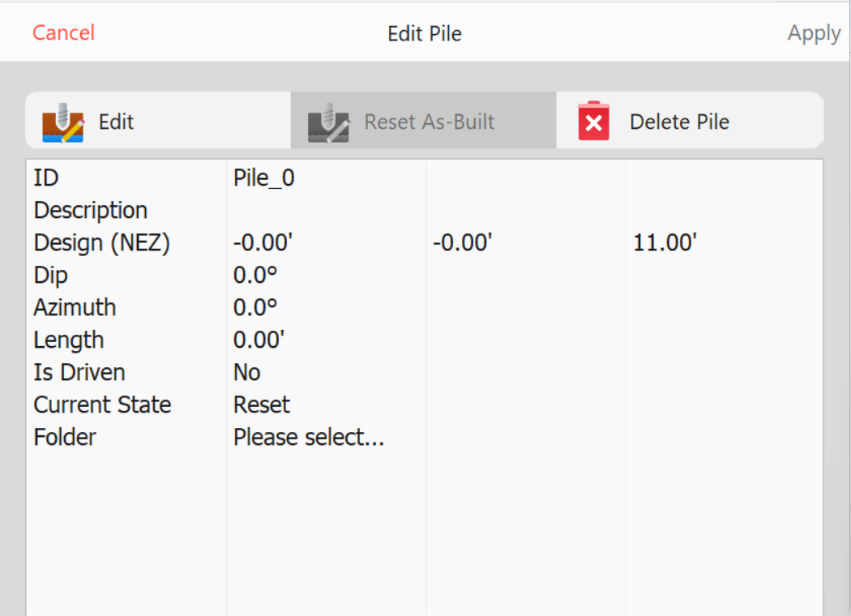Click the Length 0.00' value
The height and width of the screenshot is (616, 851).
point(259,340)
